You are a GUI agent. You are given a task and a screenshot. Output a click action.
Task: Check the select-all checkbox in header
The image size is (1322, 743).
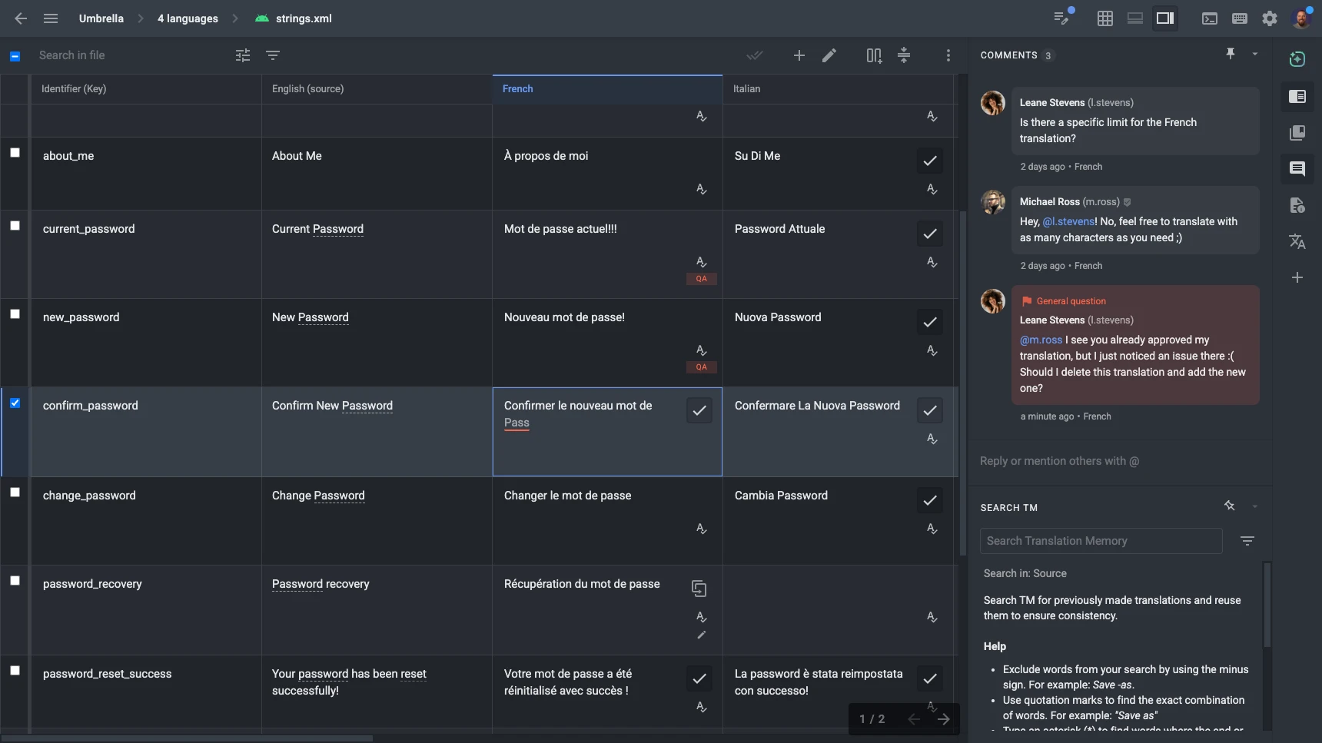pos(15,55)
